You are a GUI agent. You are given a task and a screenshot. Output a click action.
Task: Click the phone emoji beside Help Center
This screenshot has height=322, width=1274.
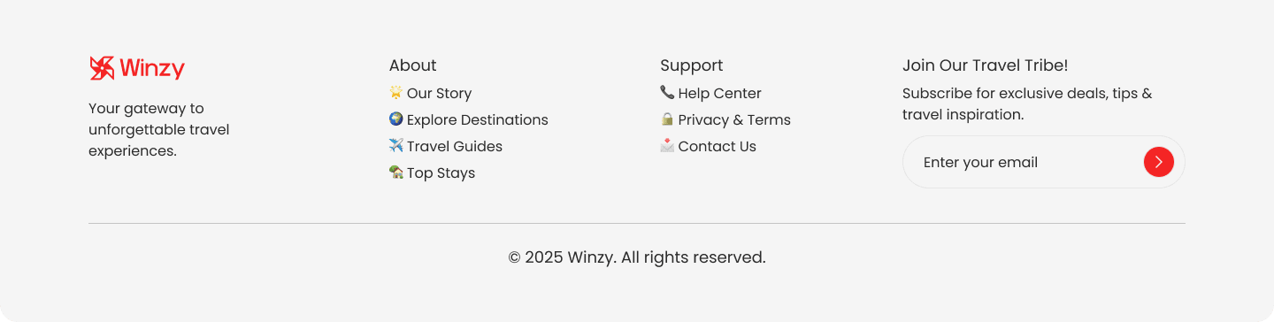point(667,92)
